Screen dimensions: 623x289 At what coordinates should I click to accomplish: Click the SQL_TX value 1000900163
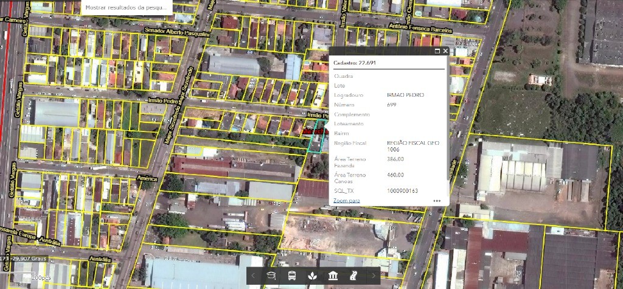click(x=402, y=190)
